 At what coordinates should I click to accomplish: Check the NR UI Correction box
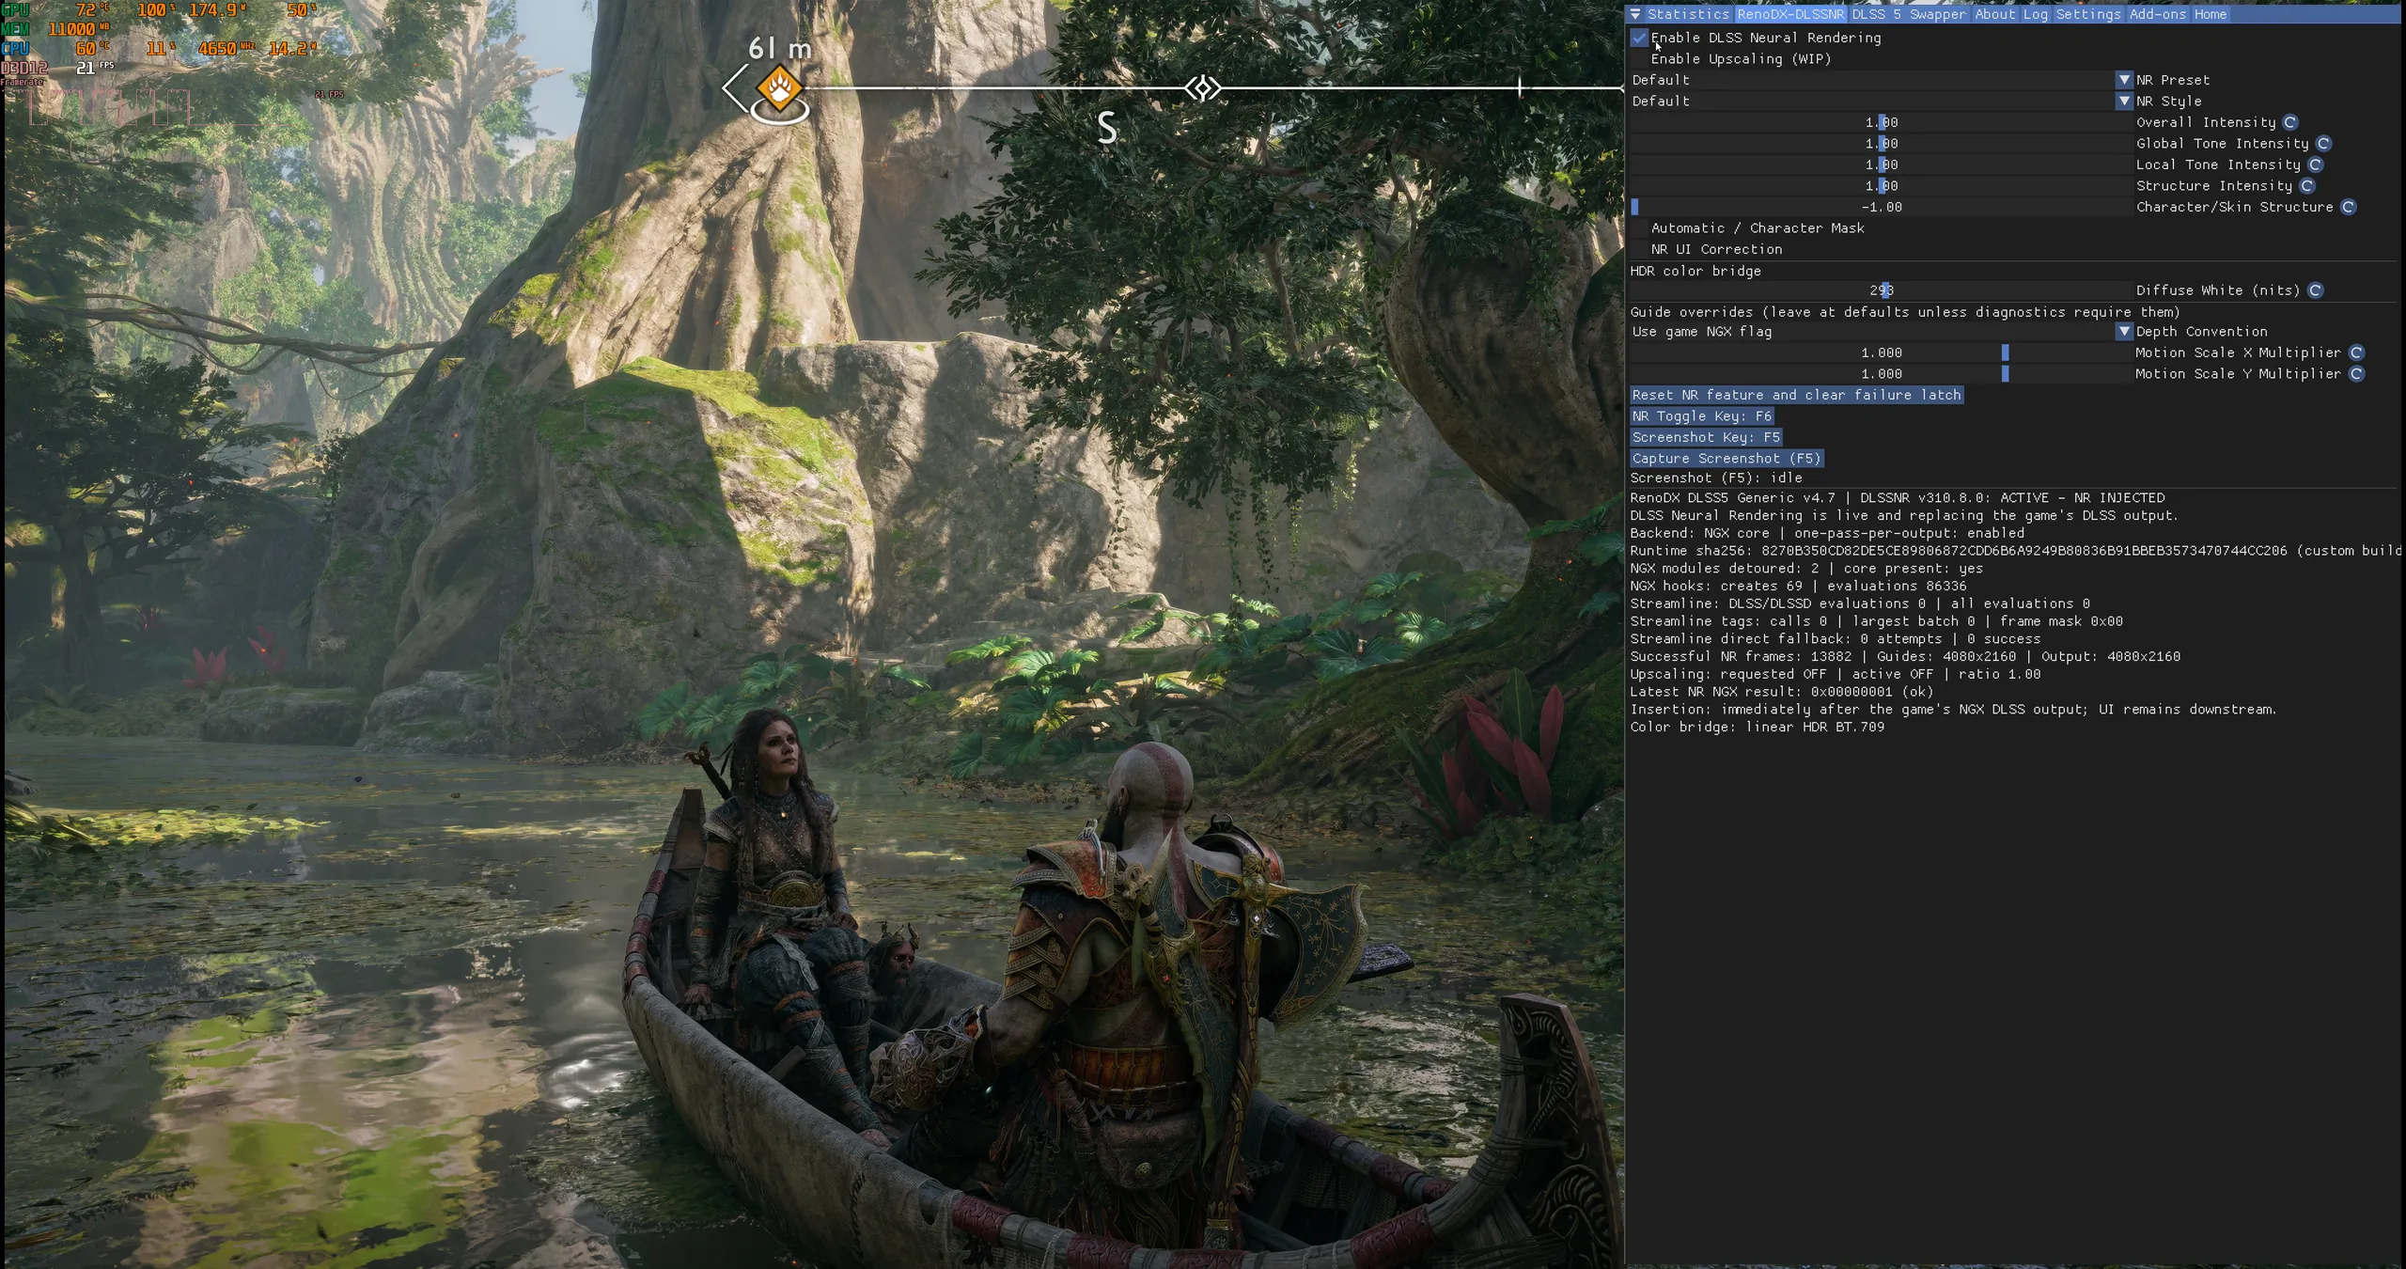tap(1640, 249)
